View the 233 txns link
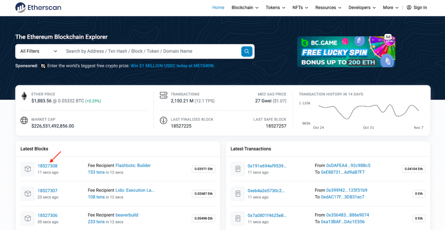Image resolution: width=445 pixels, height=230 pixels. [x=96, y=221]
